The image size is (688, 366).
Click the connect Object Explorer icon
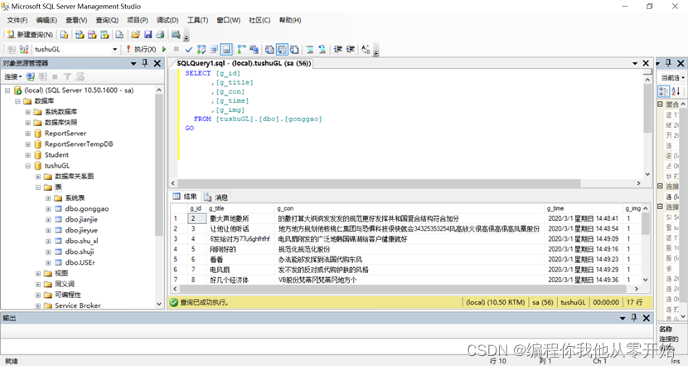31,77
